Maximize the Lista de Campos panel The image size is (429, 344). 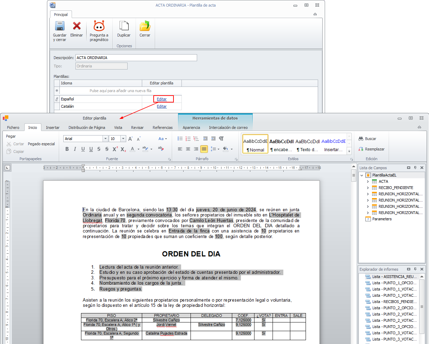[x=409, y=167]
